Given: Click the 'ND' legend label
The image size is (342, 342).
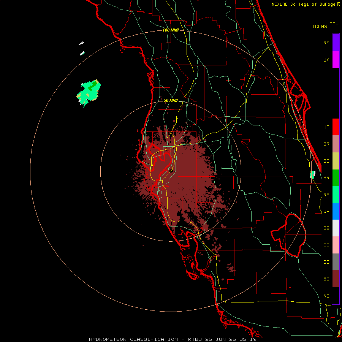Looking at the screenshot, I should [326, 296].
